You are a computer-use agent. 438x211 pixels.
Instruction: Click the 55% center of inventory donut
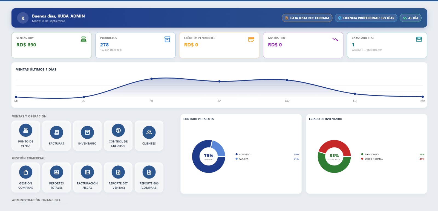pos(334,156)
